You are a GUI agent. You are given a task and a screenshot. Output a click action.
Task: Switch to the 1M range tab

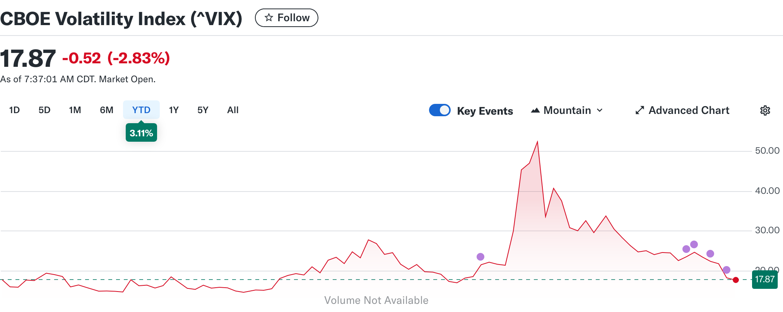click(x=75, y=110)
